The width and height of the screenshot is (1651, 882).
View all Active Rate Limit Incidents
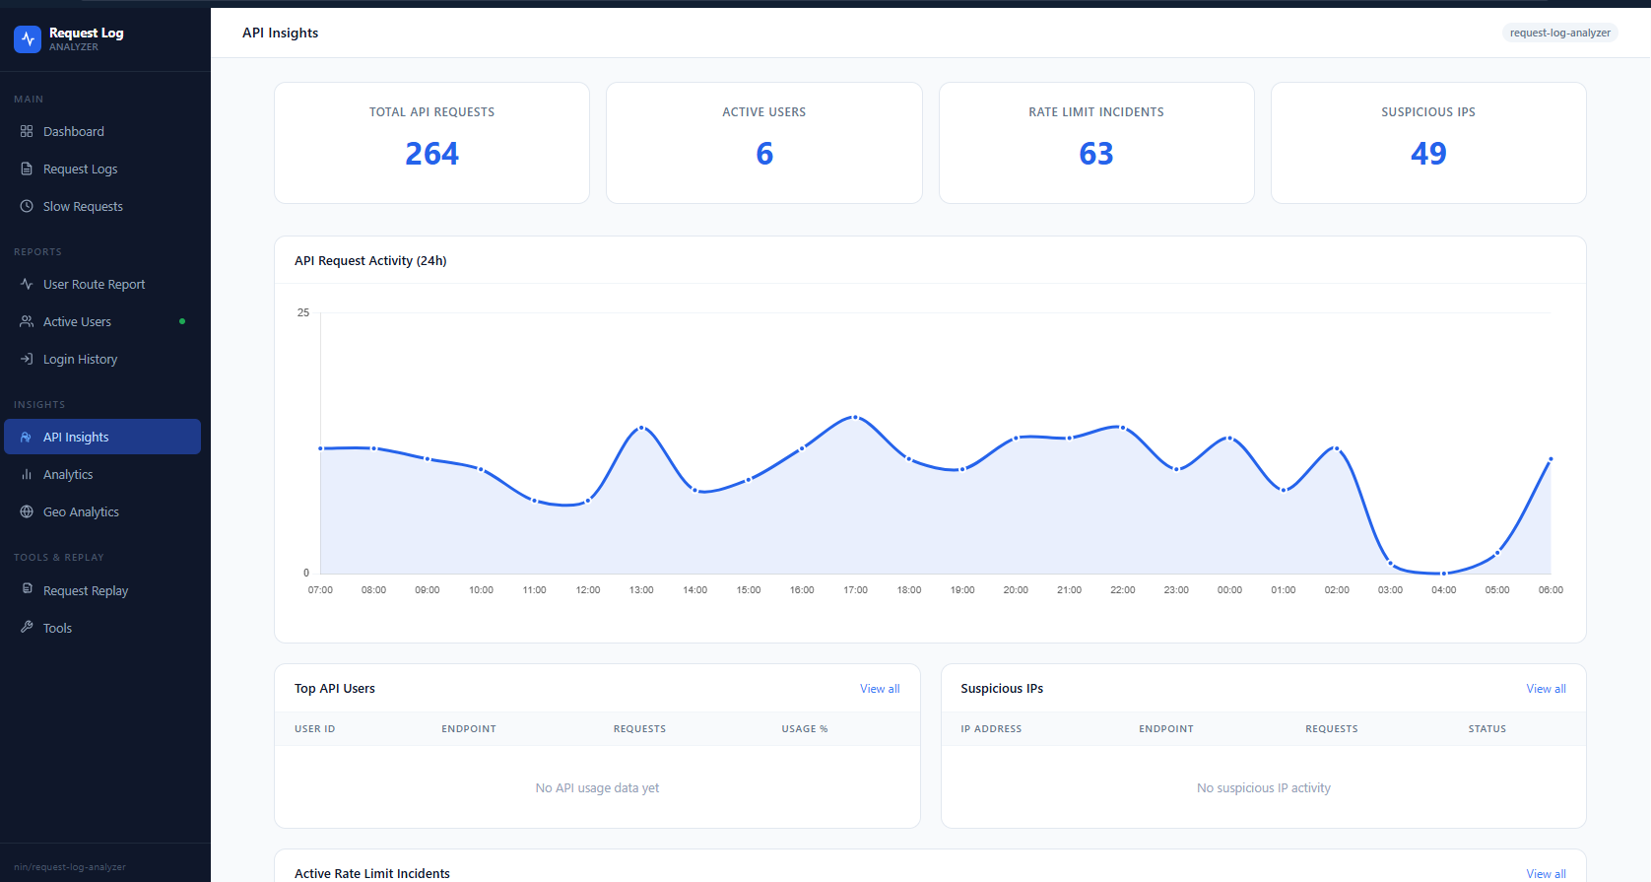tap(1546, 874)
